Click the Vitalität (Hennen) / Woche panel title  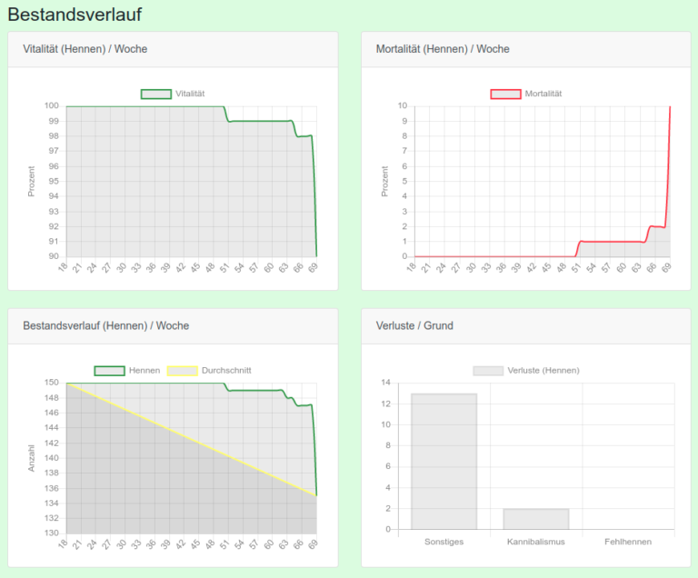click(85, 49)
